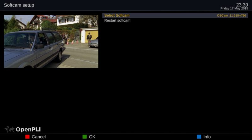The width and height of the screenshot is (252, 140).
Task: Click the blue Info color button
Action: click(199, 137)
